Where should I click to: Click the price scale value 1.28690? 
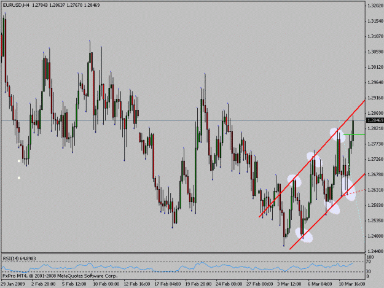point(375,113)
